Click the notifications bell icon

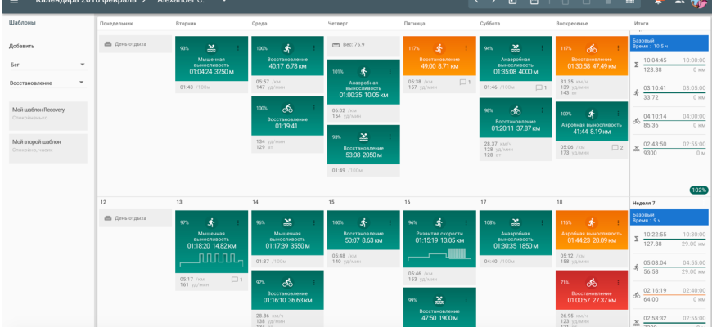[657, 2]
